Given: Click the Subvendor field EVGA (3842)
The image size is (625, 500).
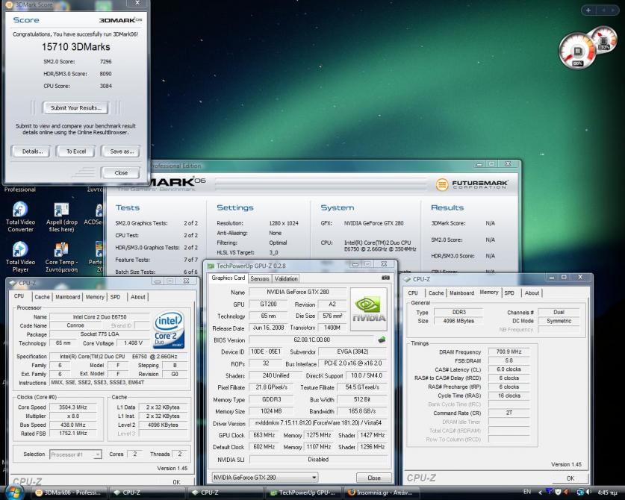Looking at the screenshot, I should tap(352, 351).
